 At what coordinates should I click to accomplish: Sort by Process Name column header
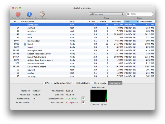pos(45,21)
